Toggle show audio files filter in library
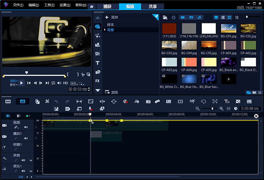264x180 pixels. point(200,17)
